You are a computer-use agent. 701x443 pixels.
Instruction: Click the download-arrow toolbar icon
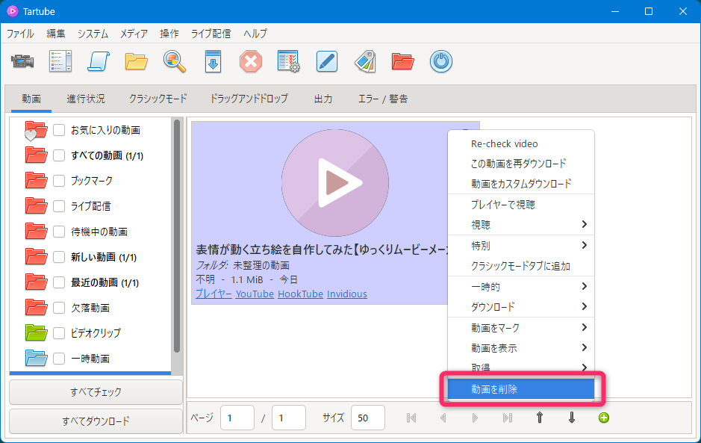214,61
